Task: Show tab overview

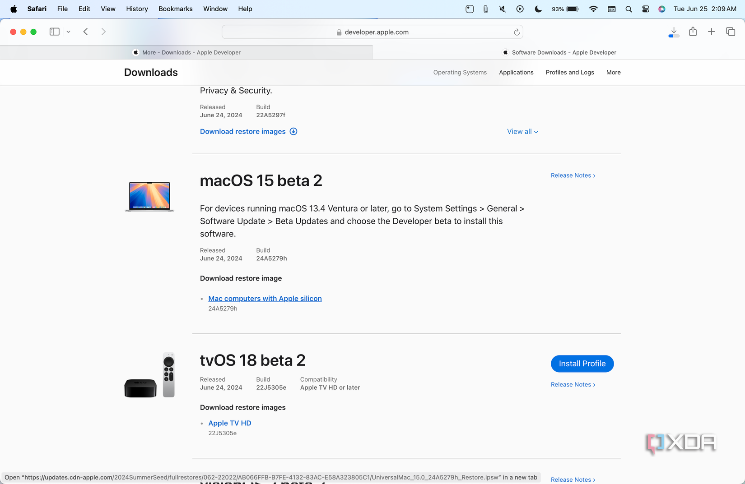Action: point(731,32)
